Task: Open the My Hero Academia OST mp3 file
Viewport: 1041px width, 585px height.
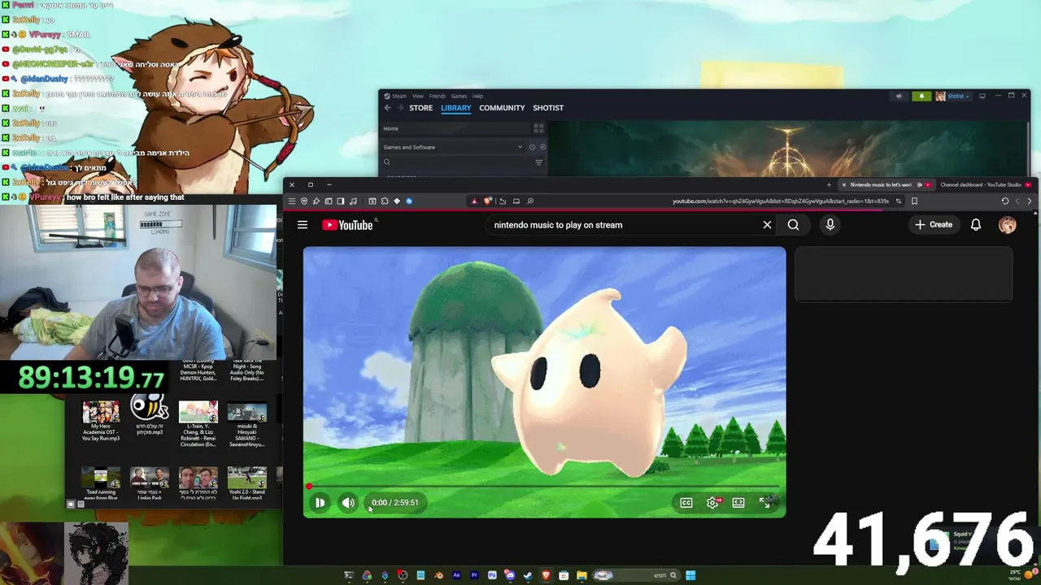Action: (101, 420)
